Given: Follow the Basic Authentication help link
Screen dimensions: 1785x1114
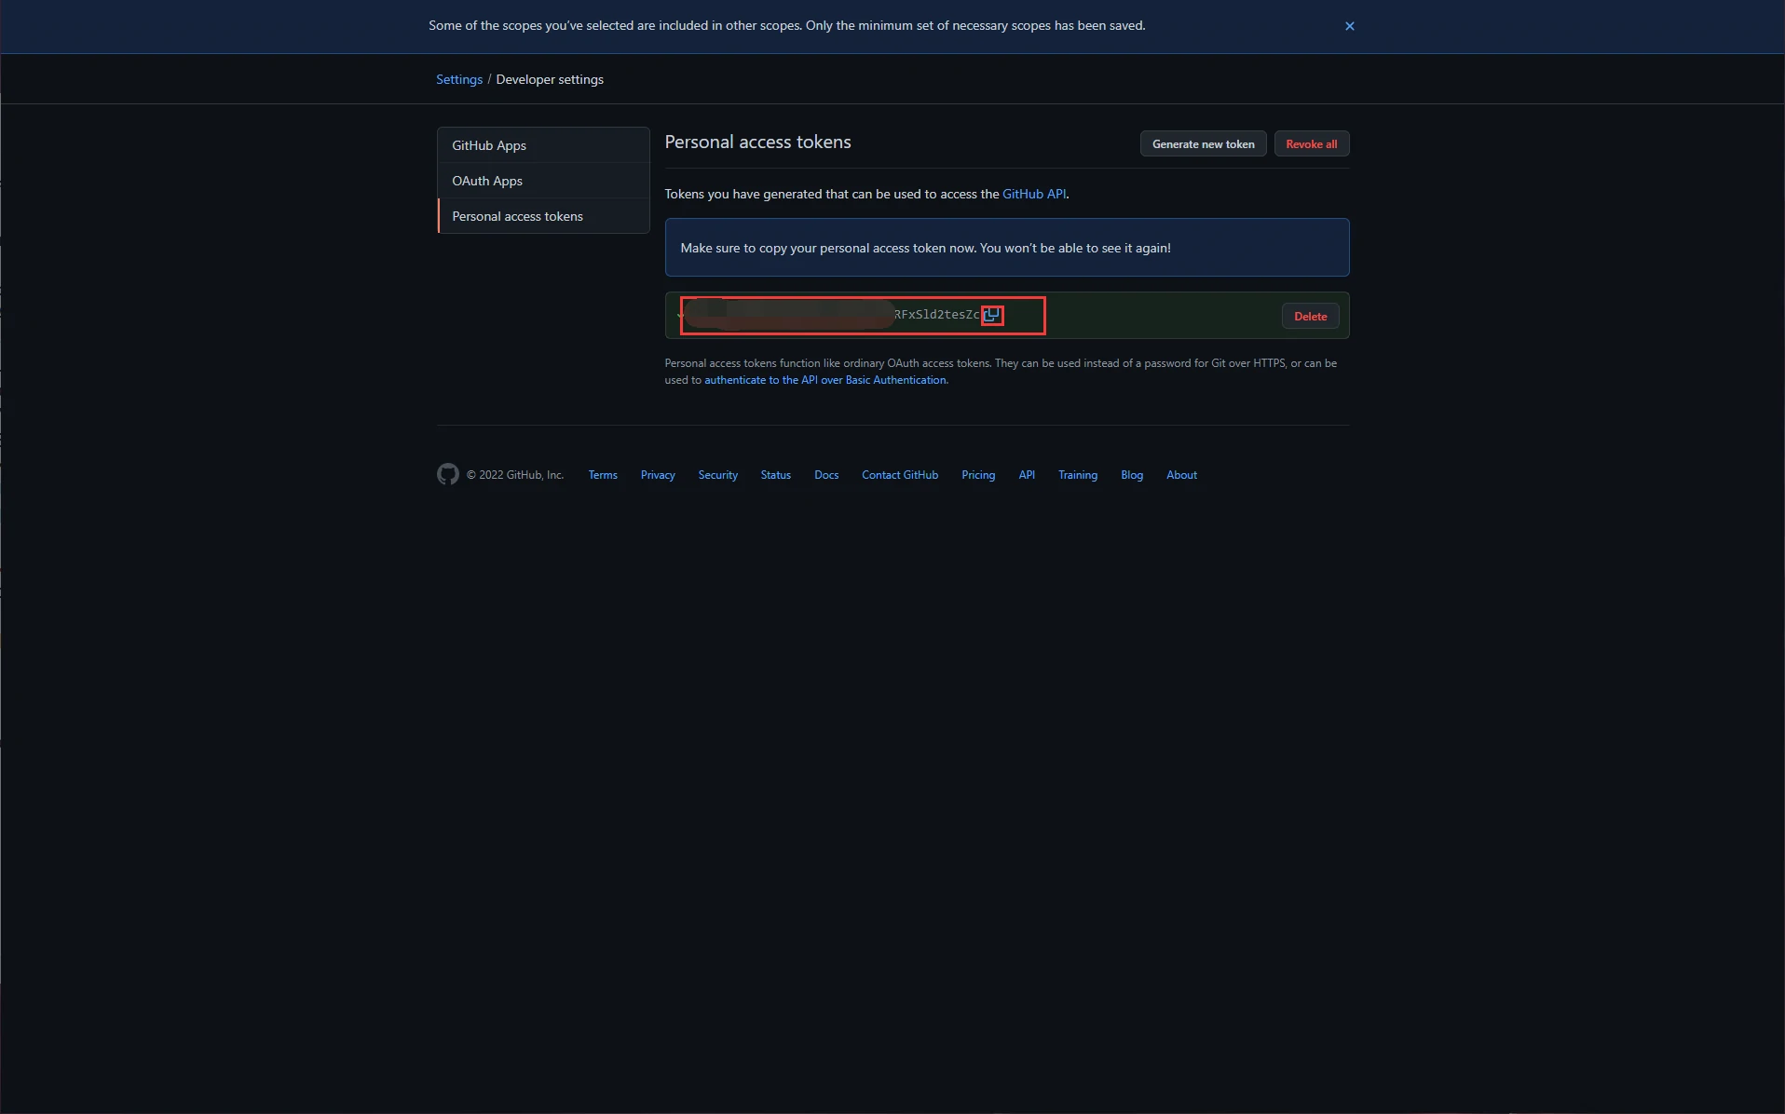Looking at the screenshot, I should (x=824, y=380).
